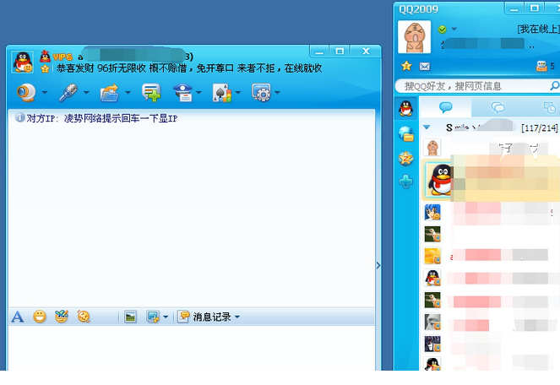Select the highlighted penguin contact in list
560x385 pixels.
[491, 181]
